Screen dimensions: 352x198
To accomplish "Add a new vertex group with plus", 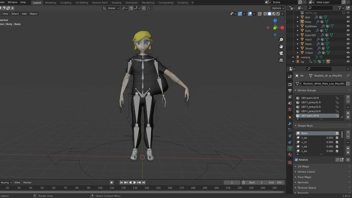I will pos(348,97).
